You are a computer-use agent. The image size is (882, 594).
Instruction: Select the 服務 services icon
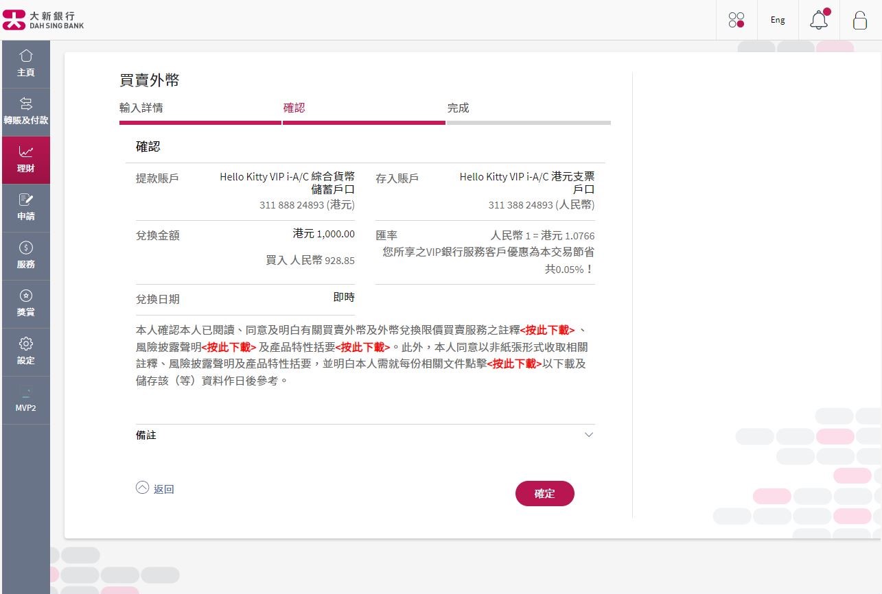pyautogui.click(x=25, y=255)
